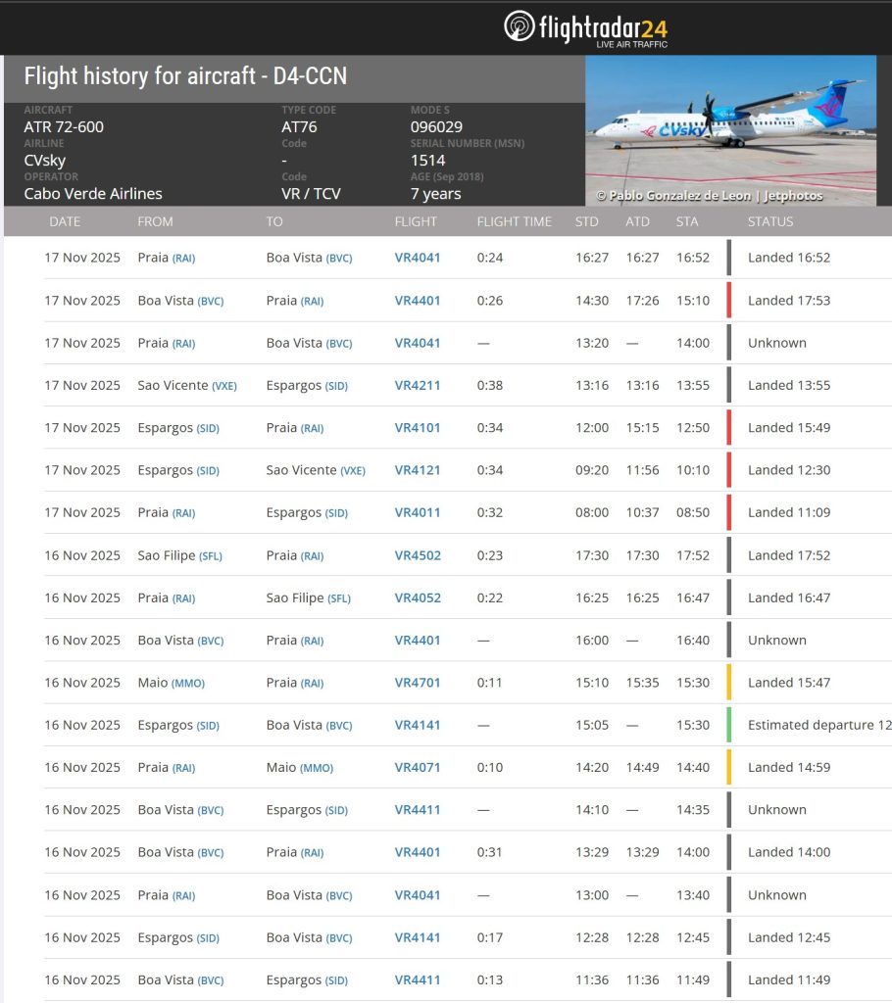The height and width of the screenshot is (1003, 892).
Task: Click the green status bar for estimated departure
Action: coord(729,725)
